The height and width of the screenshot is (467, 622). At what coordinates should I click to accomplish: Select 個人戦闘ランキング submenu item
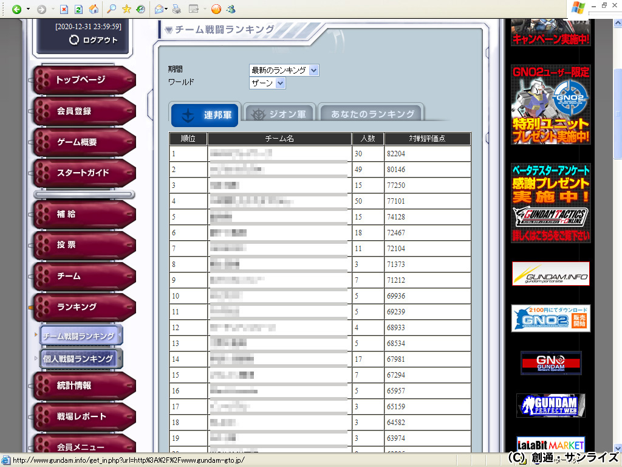pyautogui.click(x=81, y=359)
